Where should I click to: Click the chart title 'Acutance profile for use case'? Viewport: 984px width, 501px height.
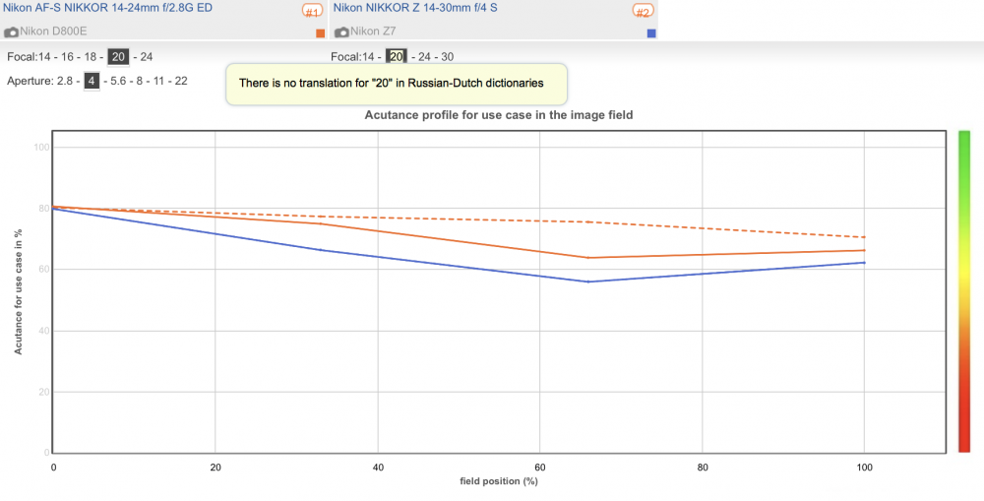point(498,115)
